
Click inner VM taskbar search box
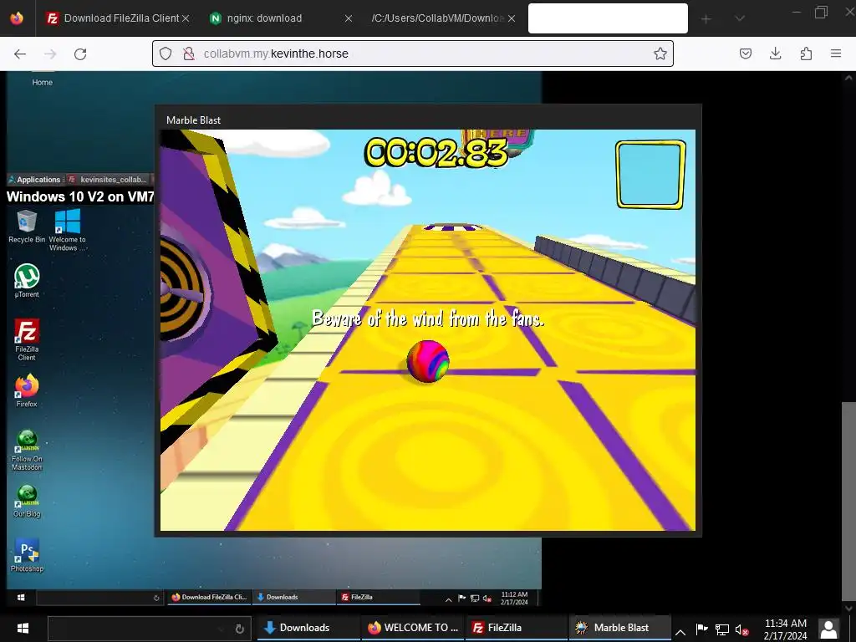99,598
